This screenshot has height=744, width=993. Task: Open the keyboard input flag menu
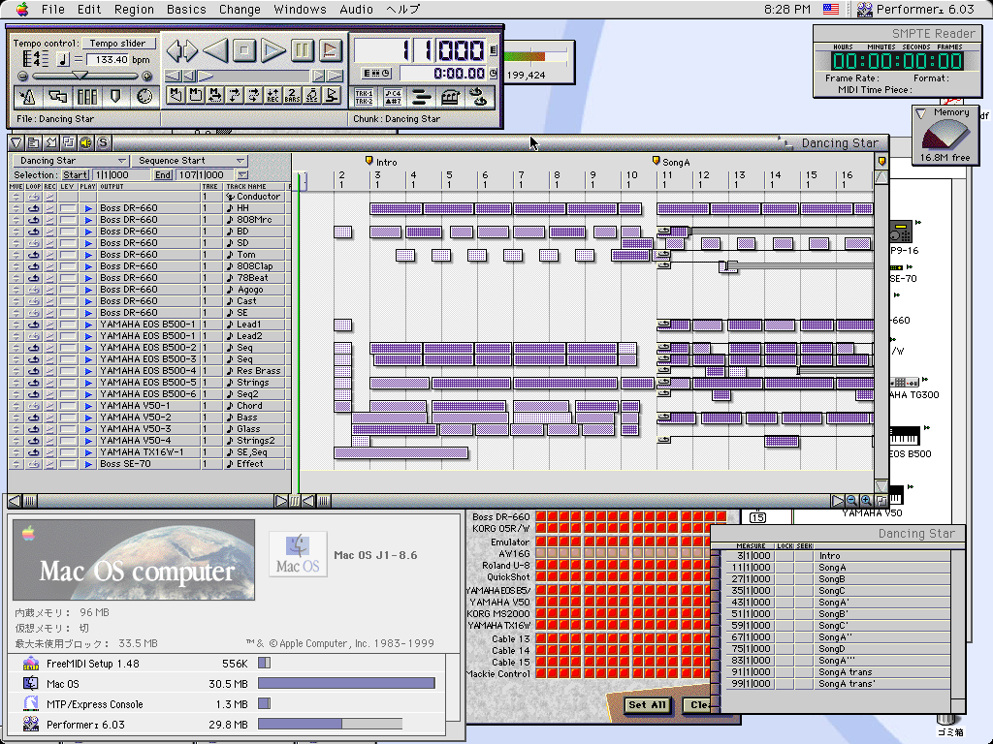(x=831, y=9)
